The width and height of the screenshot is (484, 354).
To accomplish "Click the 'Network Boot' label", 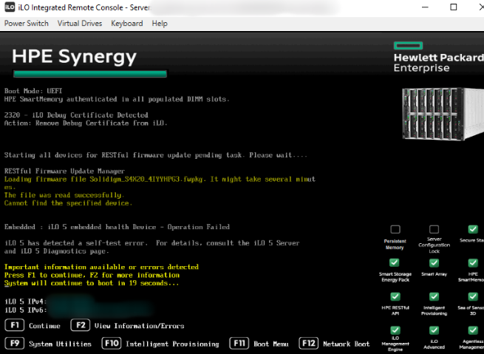I will point(347,344).
